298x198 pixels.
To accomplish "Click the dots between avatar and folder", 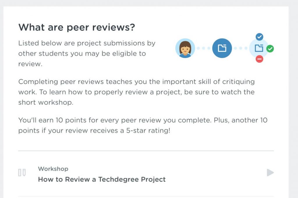I will 203,48.
